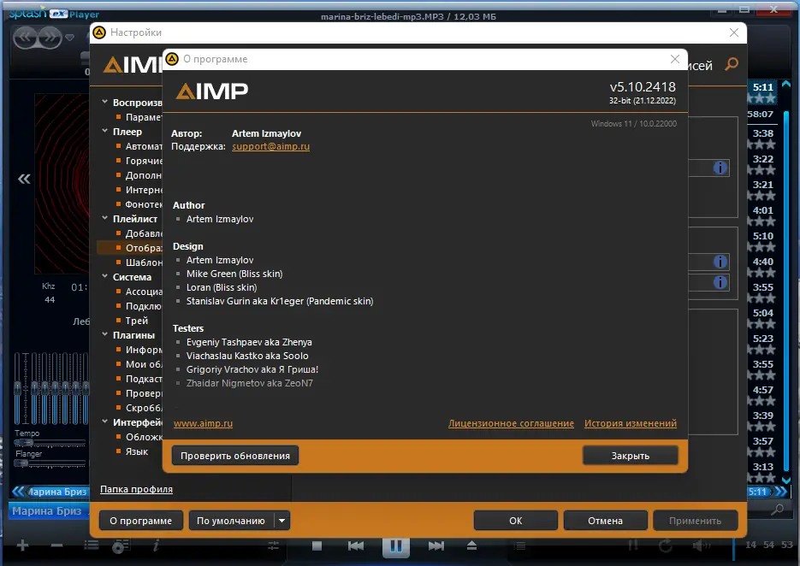Image resolution: width=800 pixels, height=566 pixels.
Task: Stop playback
Action: (317, 546)
